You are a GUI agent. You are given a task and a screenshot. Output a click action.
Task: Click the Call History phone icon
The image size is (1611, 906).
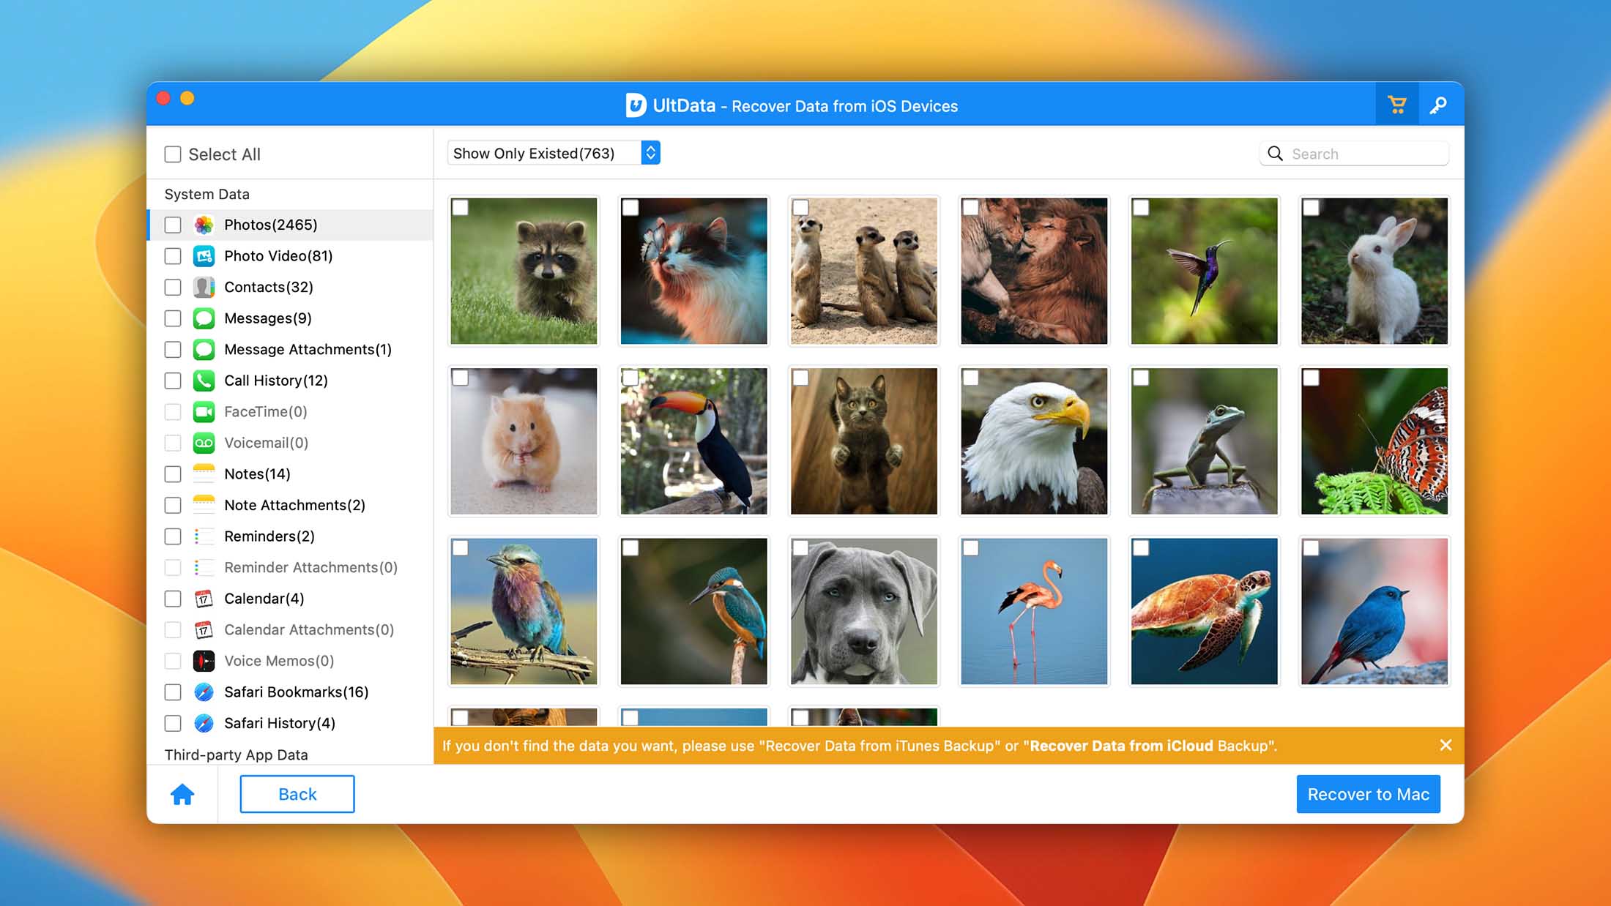click(x=204, y=381)
